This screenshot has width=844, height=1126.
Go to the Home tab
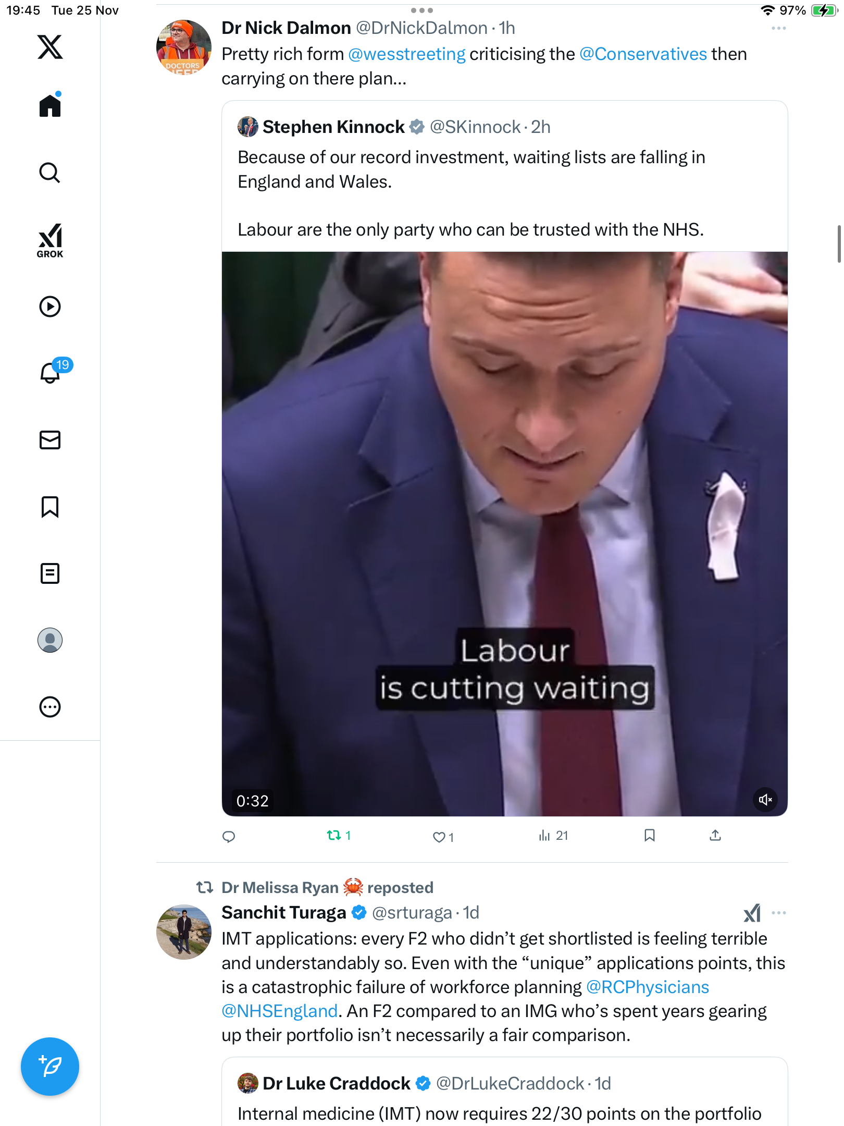[x=50, y=106]
